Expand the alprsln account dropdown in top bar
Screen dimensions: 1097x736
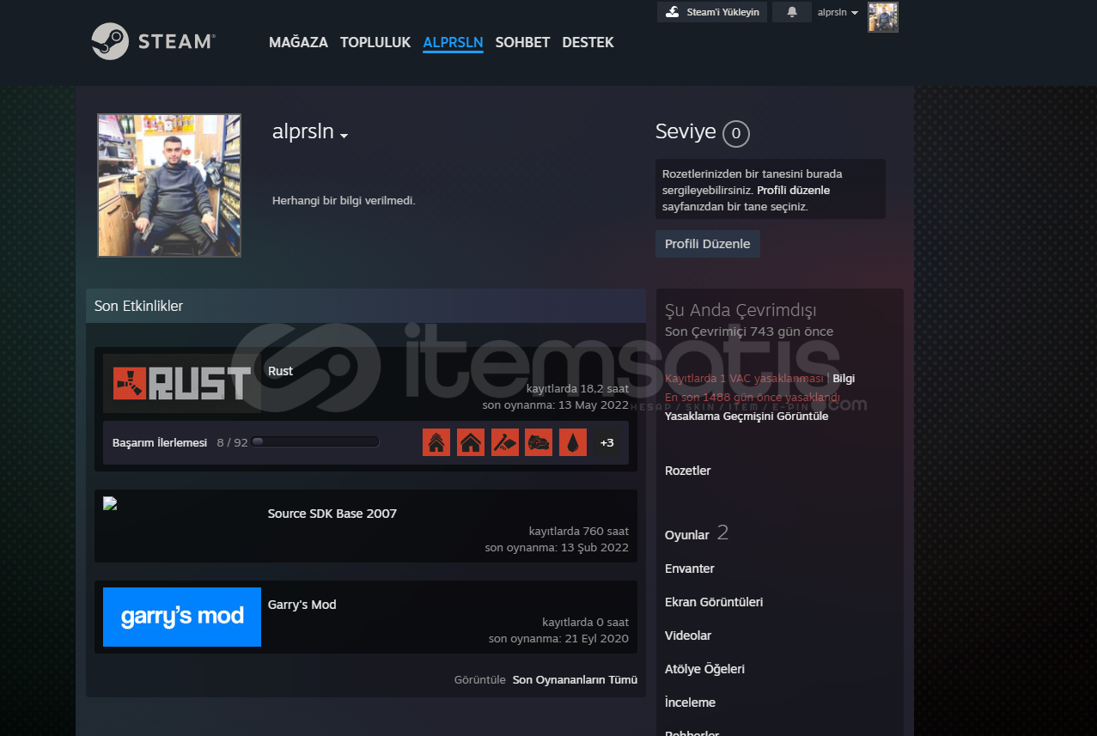[x=838, y=12]
